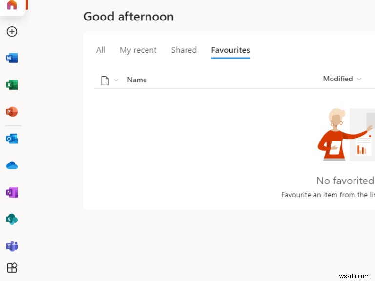Open Excel app in sidebar
375x281 pixels.
tap(12, 85)
